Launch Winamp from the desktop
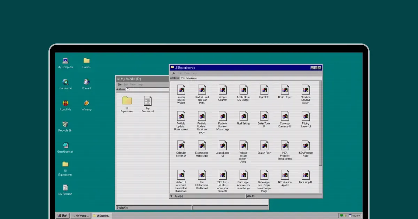This screenshot has width=418, height=219. [86, 105]
